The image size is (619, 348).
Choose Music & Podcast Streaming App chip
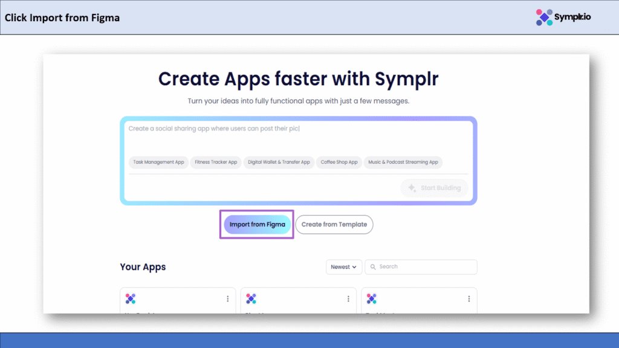[x=403, y=162]
